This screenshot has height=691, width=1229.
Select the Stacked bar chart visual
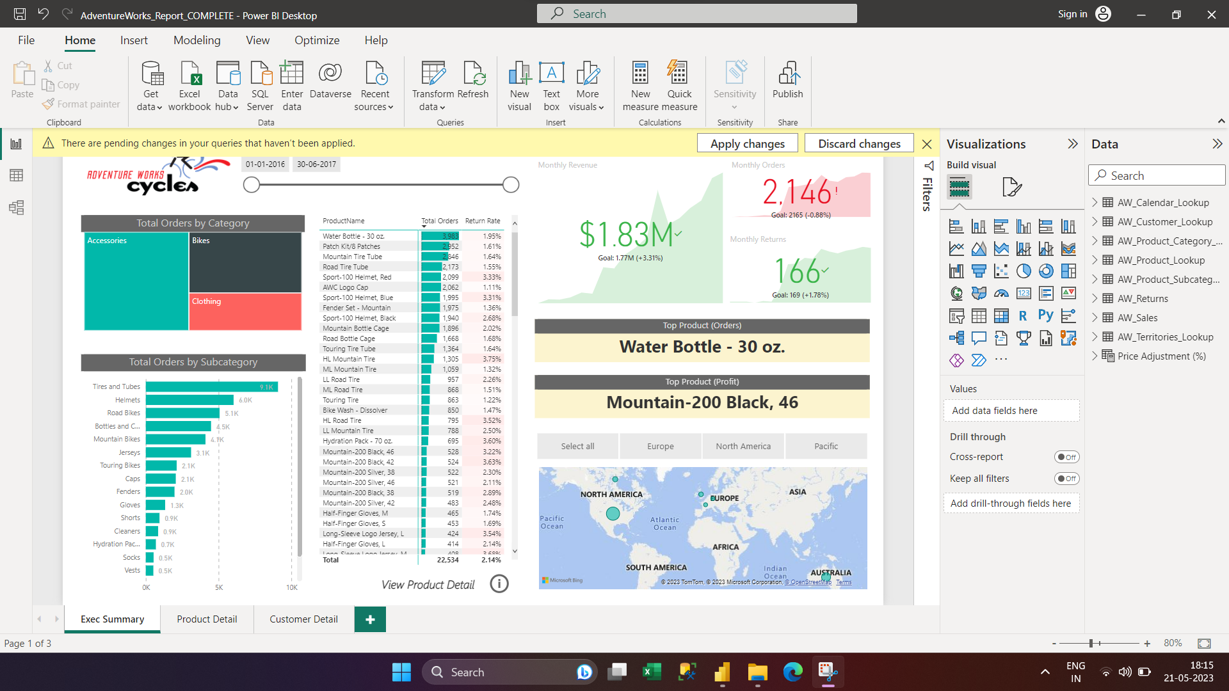point(956,226)
